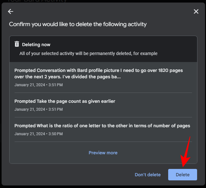Click the 'Confirm you would like to delete' title
Image resolution: width=206 pixels, height=188 pixels.
click(x=78, y=24)
